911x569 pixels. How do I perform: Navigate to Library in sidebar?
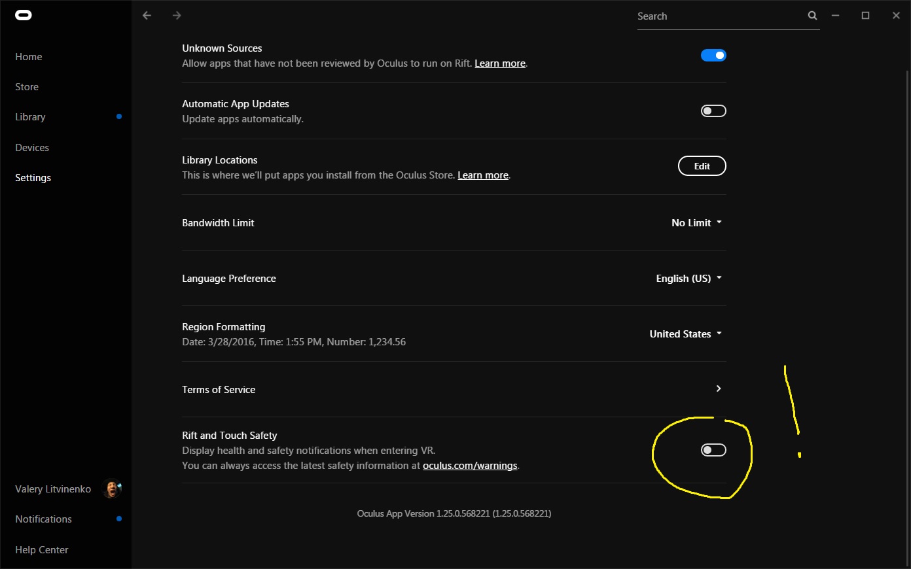click(30, 117)
